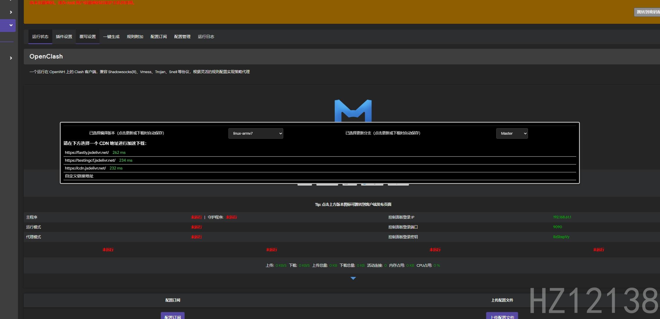The image size is (660, 319).
Task: Switch to the 运行状态 tab
Action: click(40, 37)
